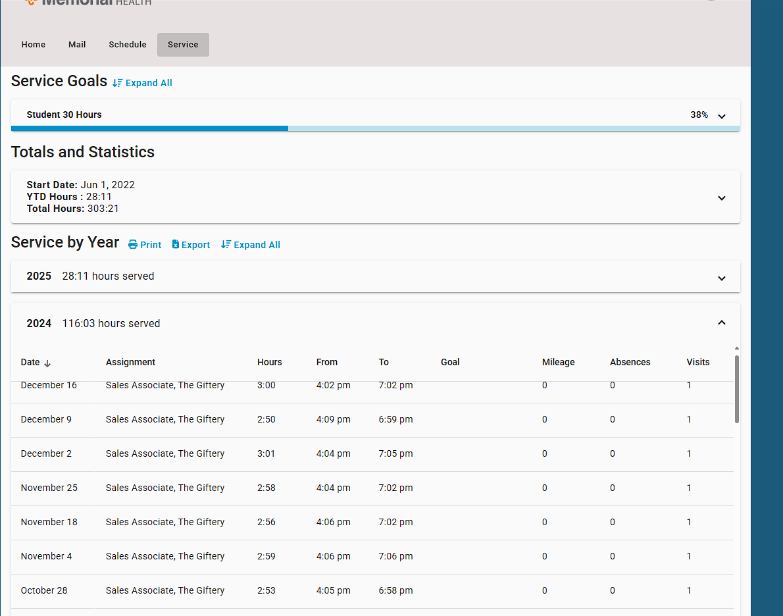This screenshot has width=783, height=616.
Task: Click the printer icon beside Service by Year
Action: (x=133, y=245)
